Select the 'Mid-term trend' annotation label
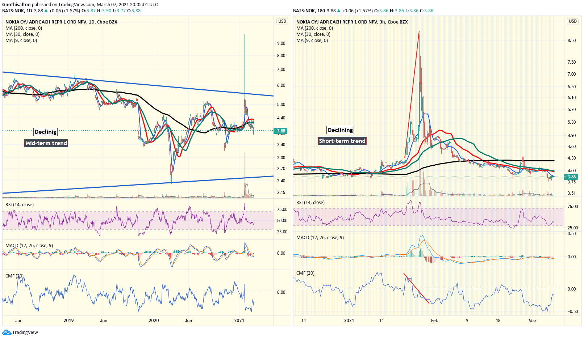 (x=46, y=143)
